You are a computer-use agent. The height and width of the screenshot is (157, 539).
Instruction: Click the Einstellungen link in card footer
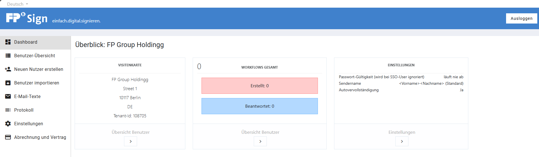(402, 132)
